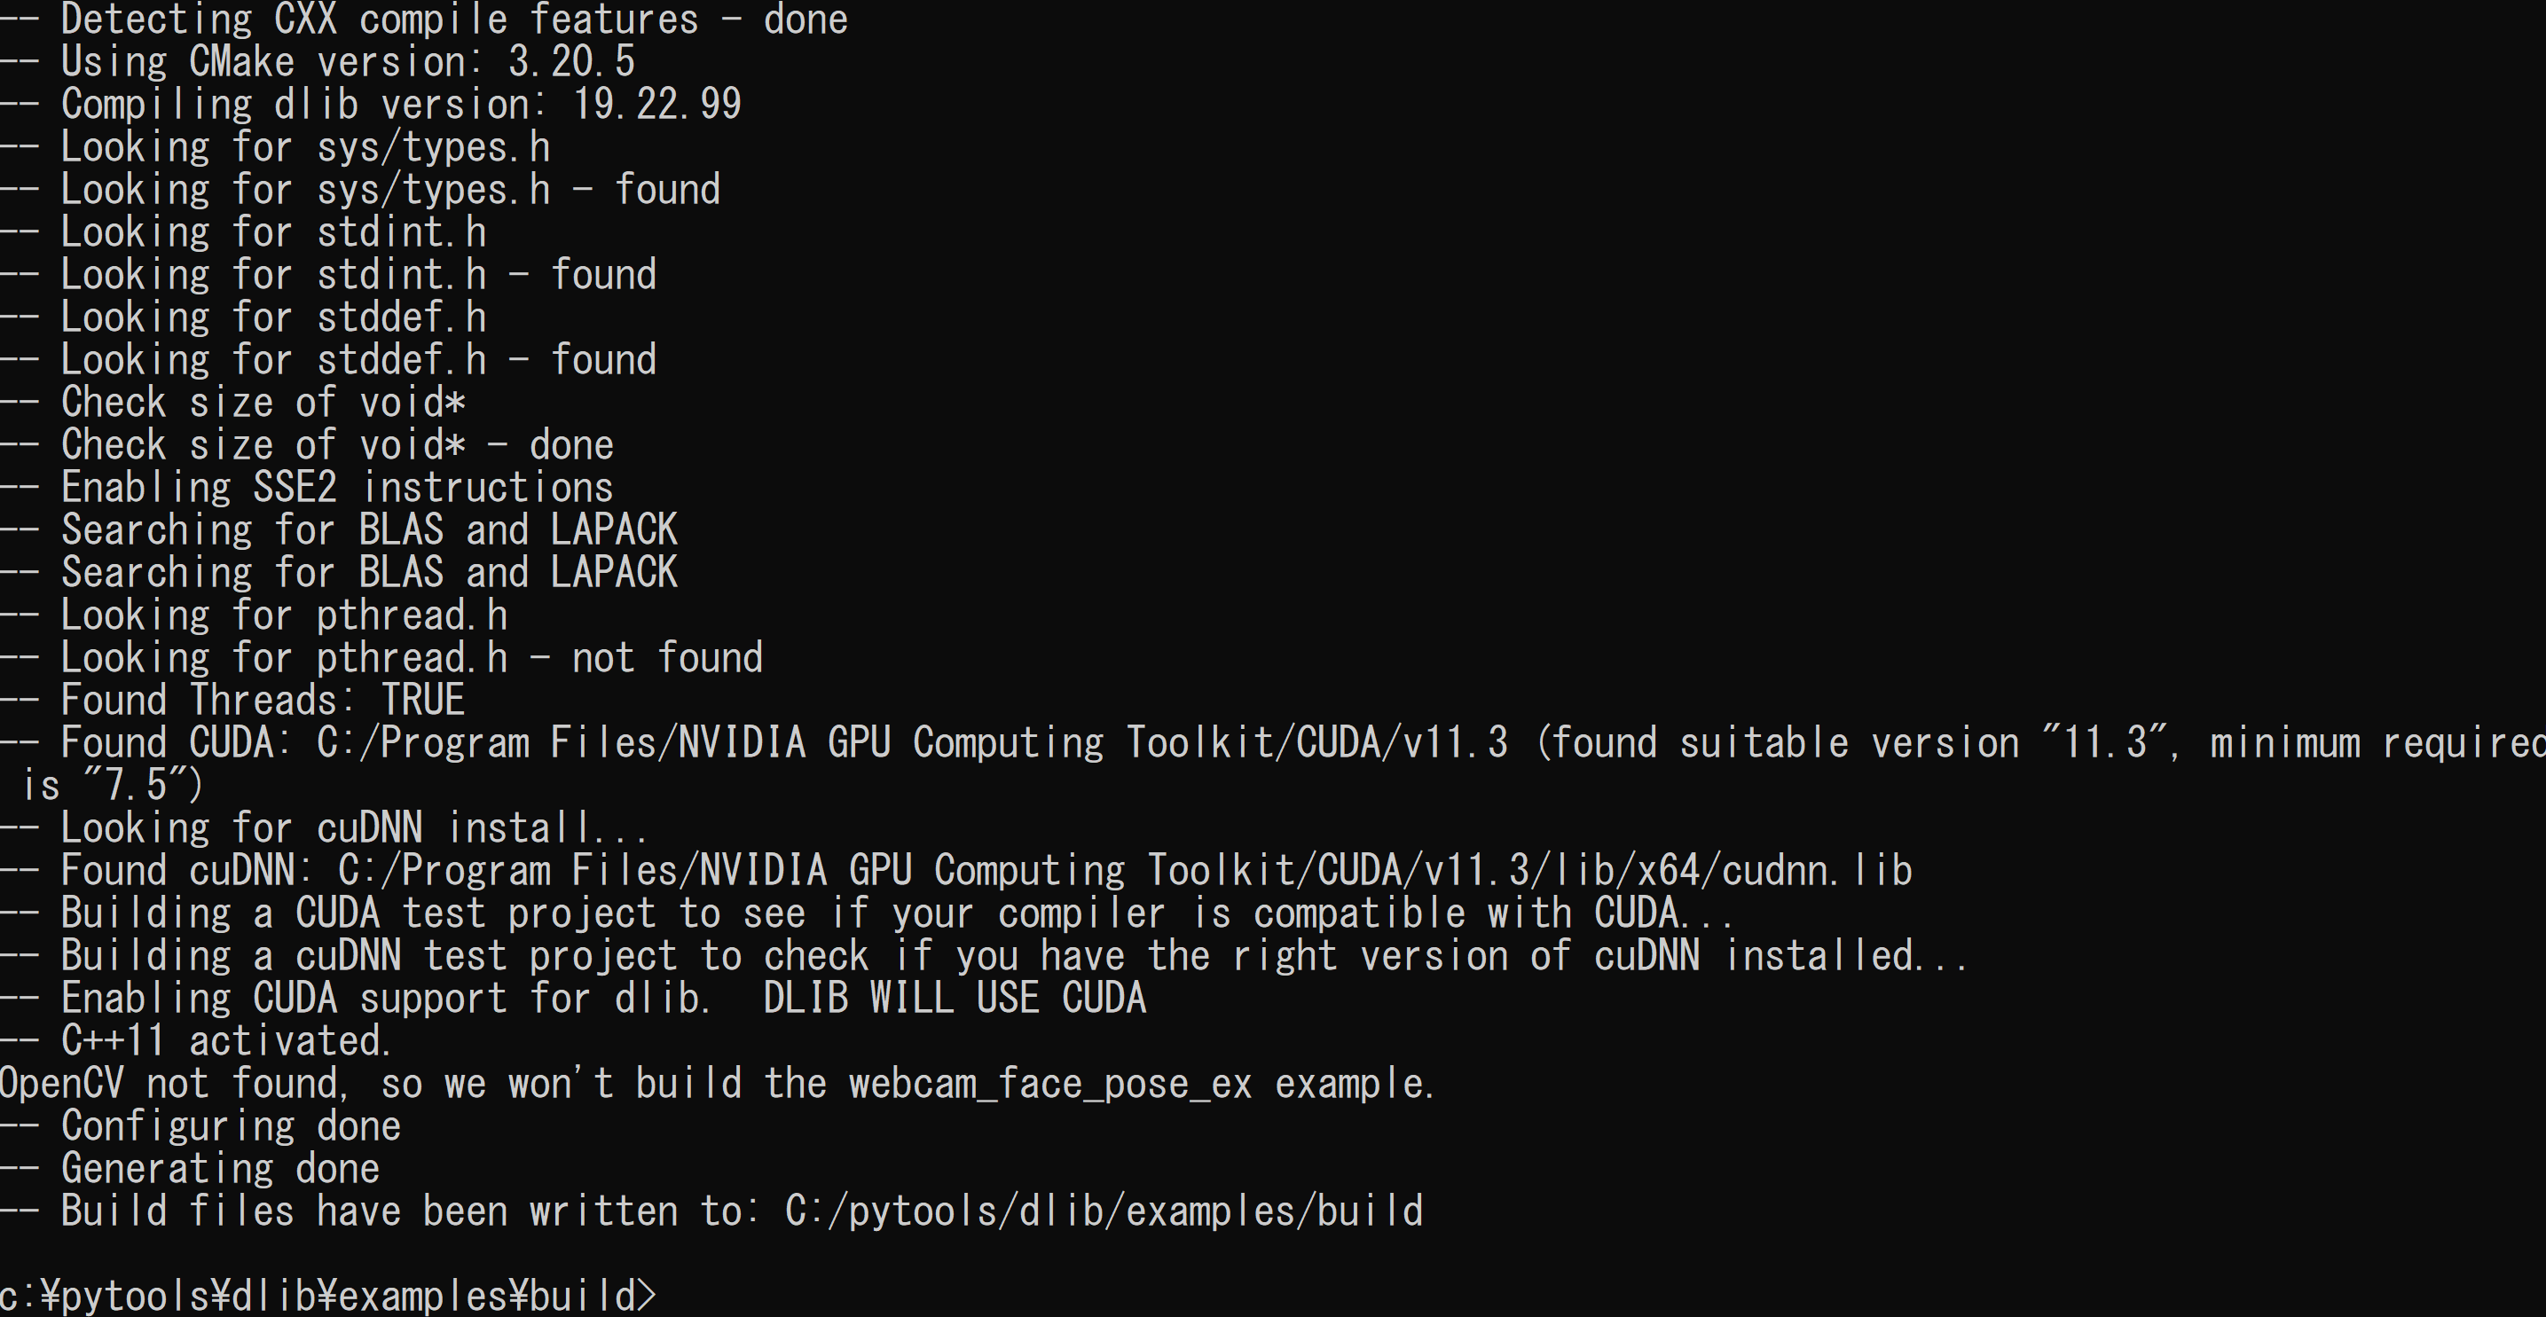Click 'Check size of void* - done' line
Screen dimensions: 2546x1317
click(x=306, y=445)
